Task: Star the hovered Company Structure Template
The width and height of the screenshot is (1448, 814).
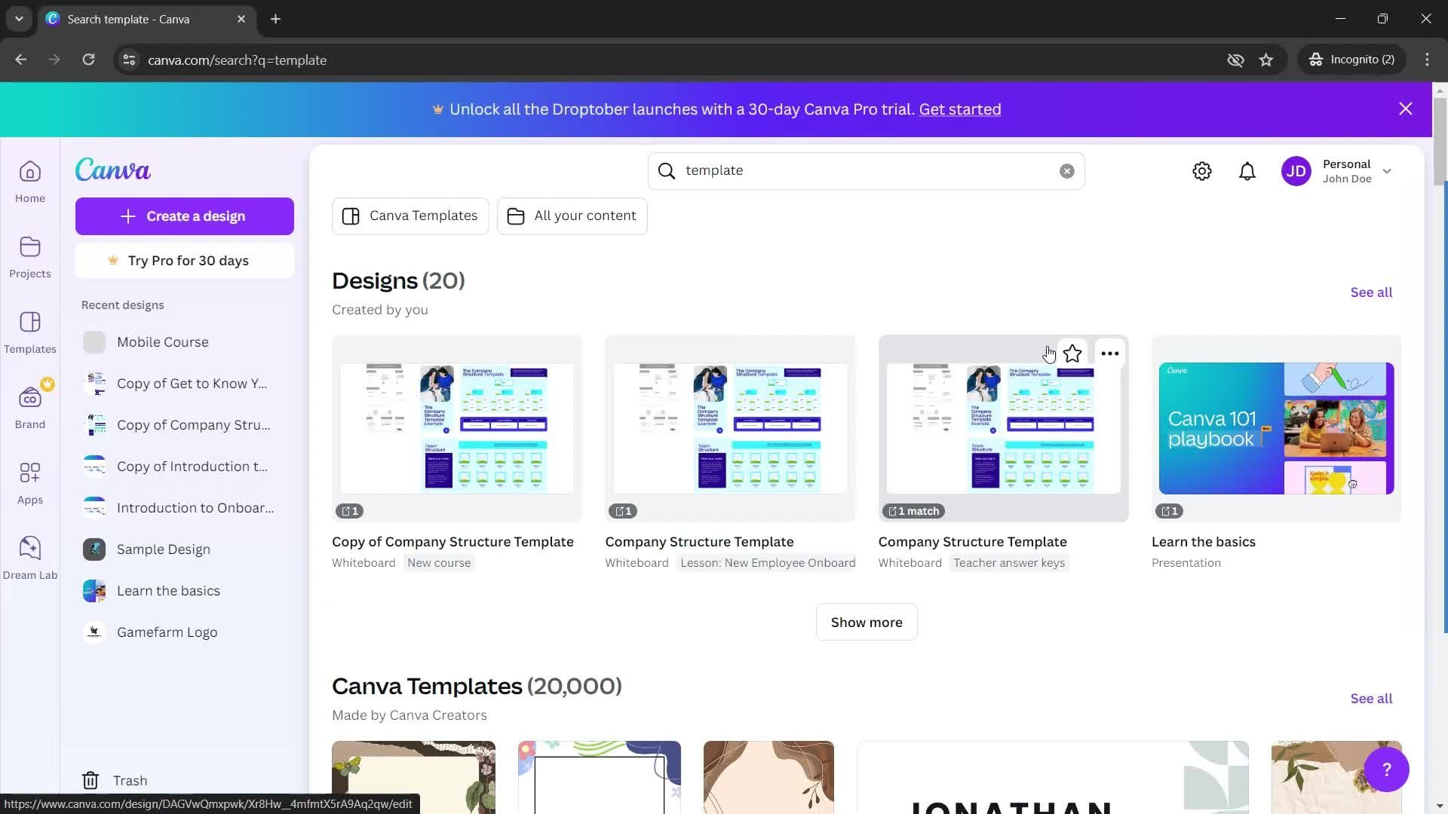Action: (x=1072, y=353)
